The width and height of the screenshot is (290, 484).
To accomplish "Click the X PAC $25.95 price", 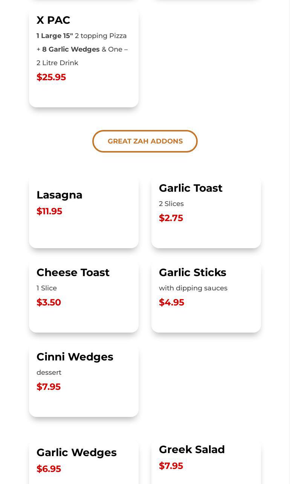I will 51,77.
